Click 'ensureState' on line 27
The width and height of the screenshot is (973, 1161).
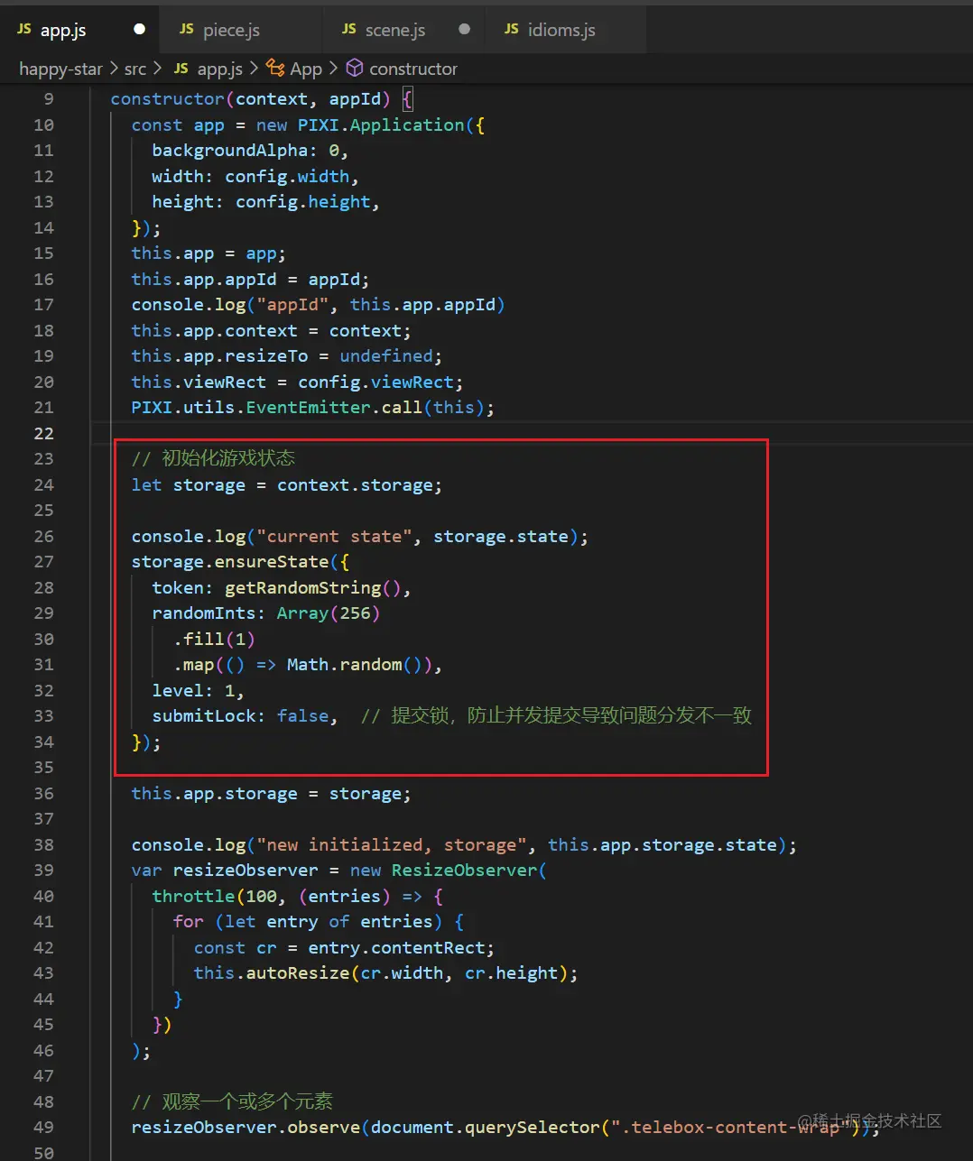271,562
